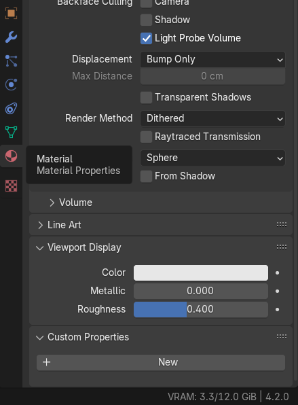The height and width of the screenshot is (405, 298).
Task: Open the Displacement Bump Only dropdown
Action: pyautogui.click(x=212, y=59)
